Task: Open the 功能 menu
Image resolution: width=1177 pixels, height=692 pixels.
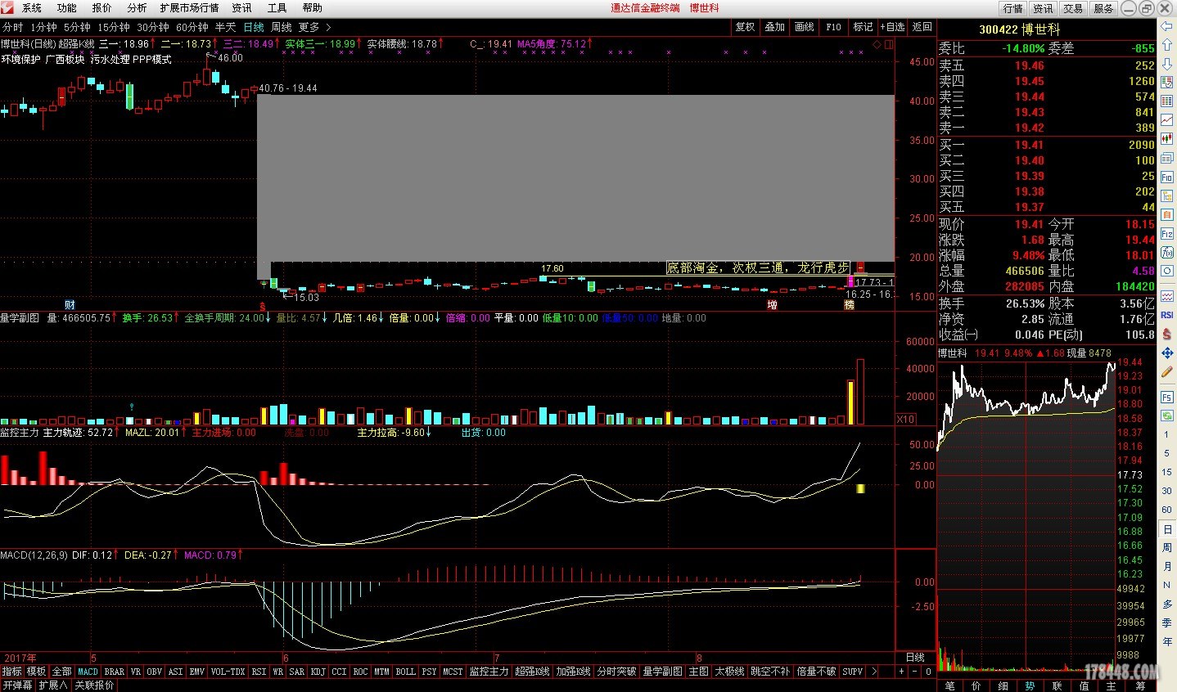Action: tap(66, 8)
